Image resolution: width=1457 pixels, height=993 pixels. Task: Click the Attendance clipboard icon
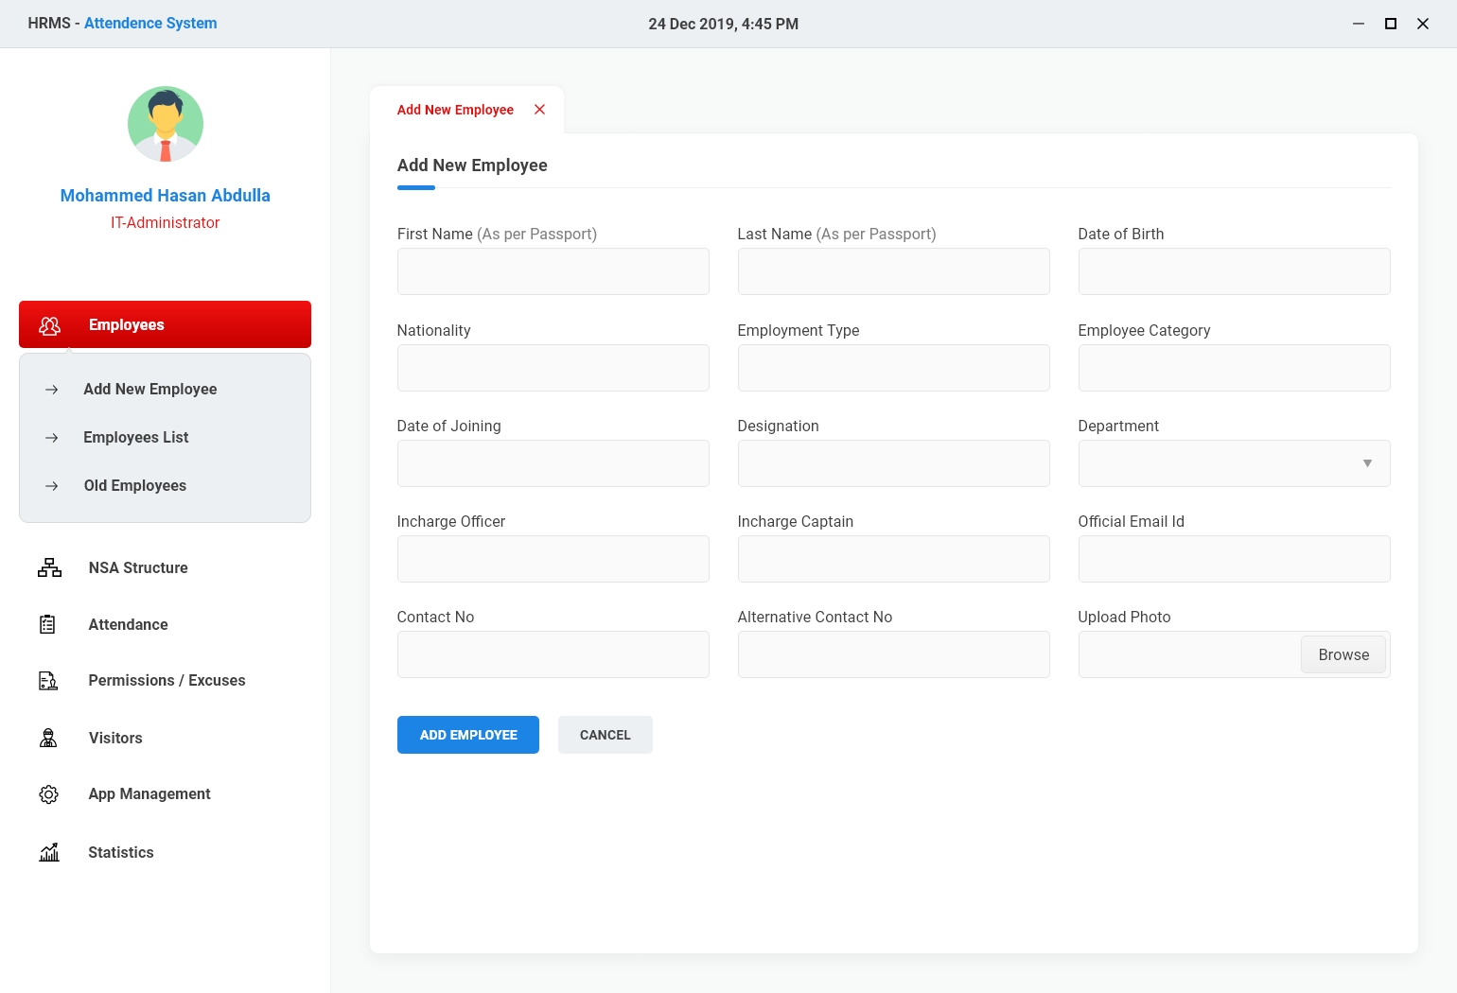tap(48, 624)
